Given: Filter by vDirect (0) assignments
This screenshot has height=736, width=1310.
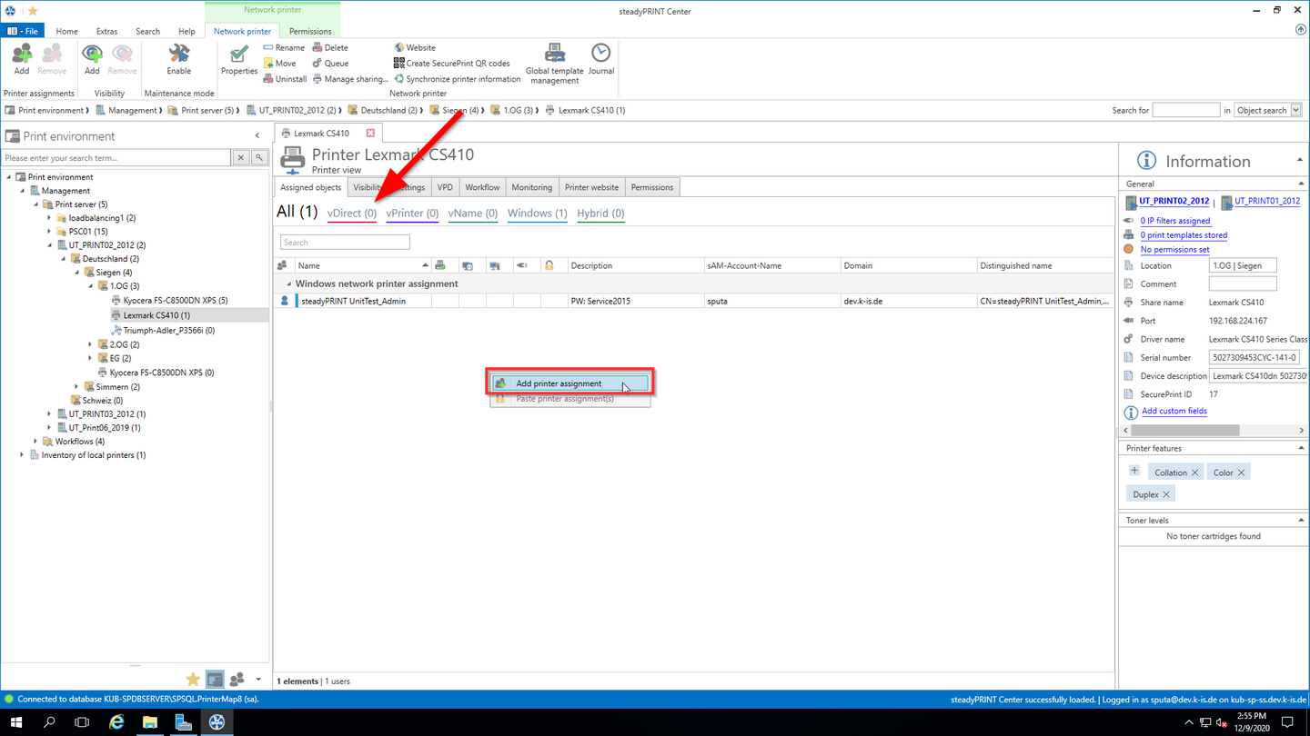Looking at the screenshot, I should 352,214.
